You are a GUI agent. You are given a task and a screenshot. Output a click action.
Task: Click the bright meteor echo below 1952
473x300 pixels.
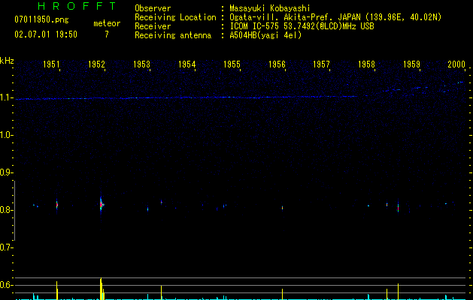click(102, 205)
